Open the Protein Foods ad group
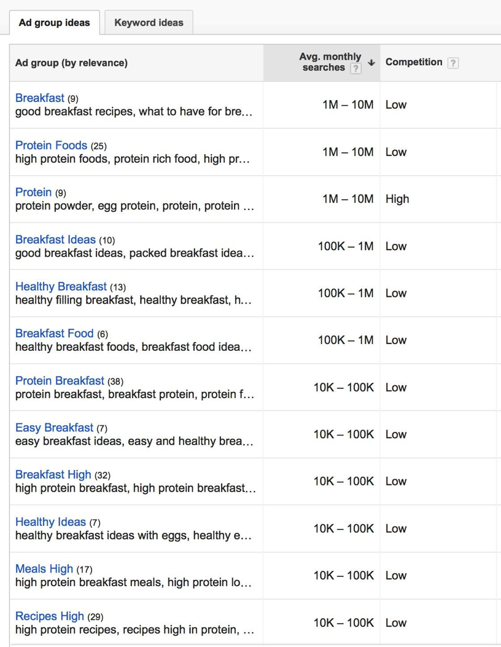Screen dimensions: 501x647 click(x=51, y=145)
